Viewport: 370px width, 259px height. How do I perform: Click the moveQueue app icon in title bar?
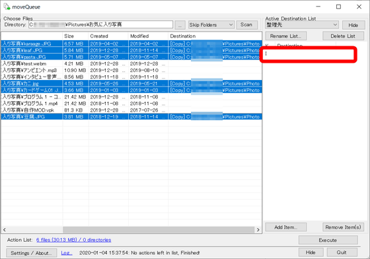click(7, 7)
